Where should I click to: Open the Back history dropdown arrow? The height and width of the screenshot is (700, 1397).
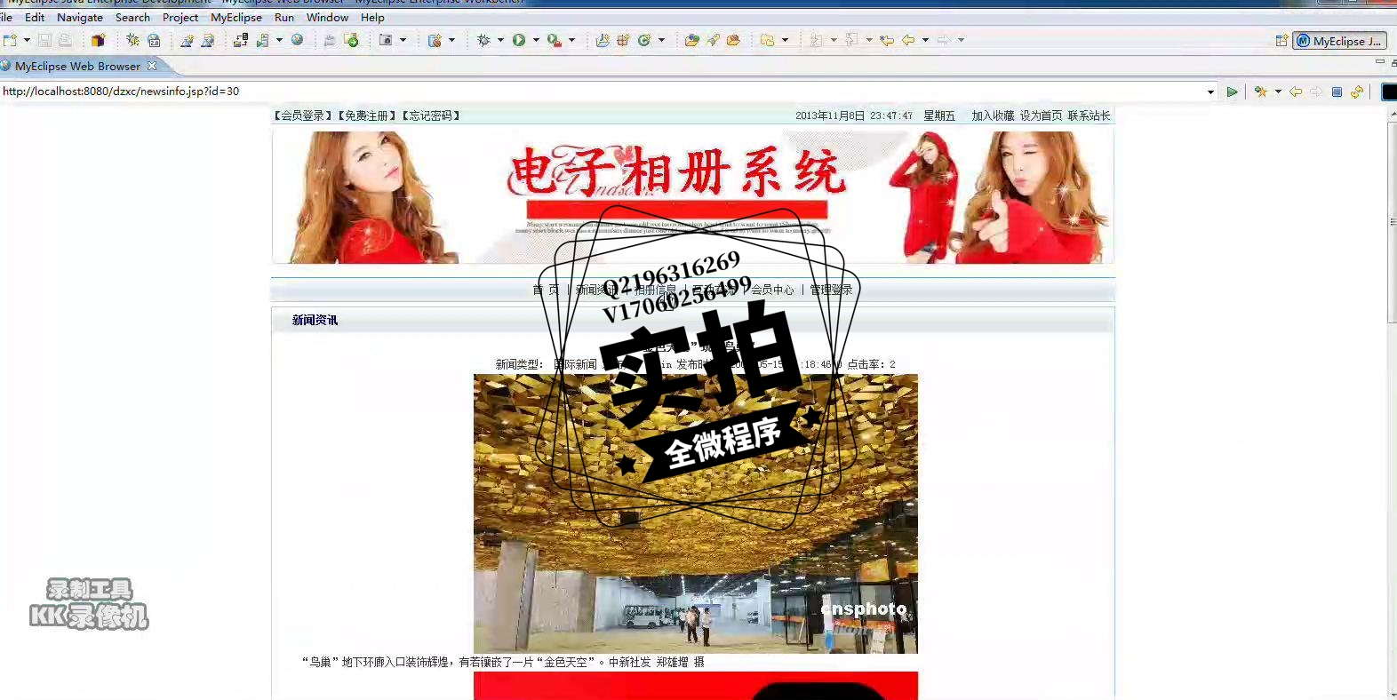tap(925, 40)
